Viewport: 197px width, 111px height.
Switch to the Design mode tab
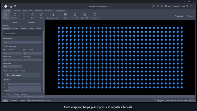(5, 100)
